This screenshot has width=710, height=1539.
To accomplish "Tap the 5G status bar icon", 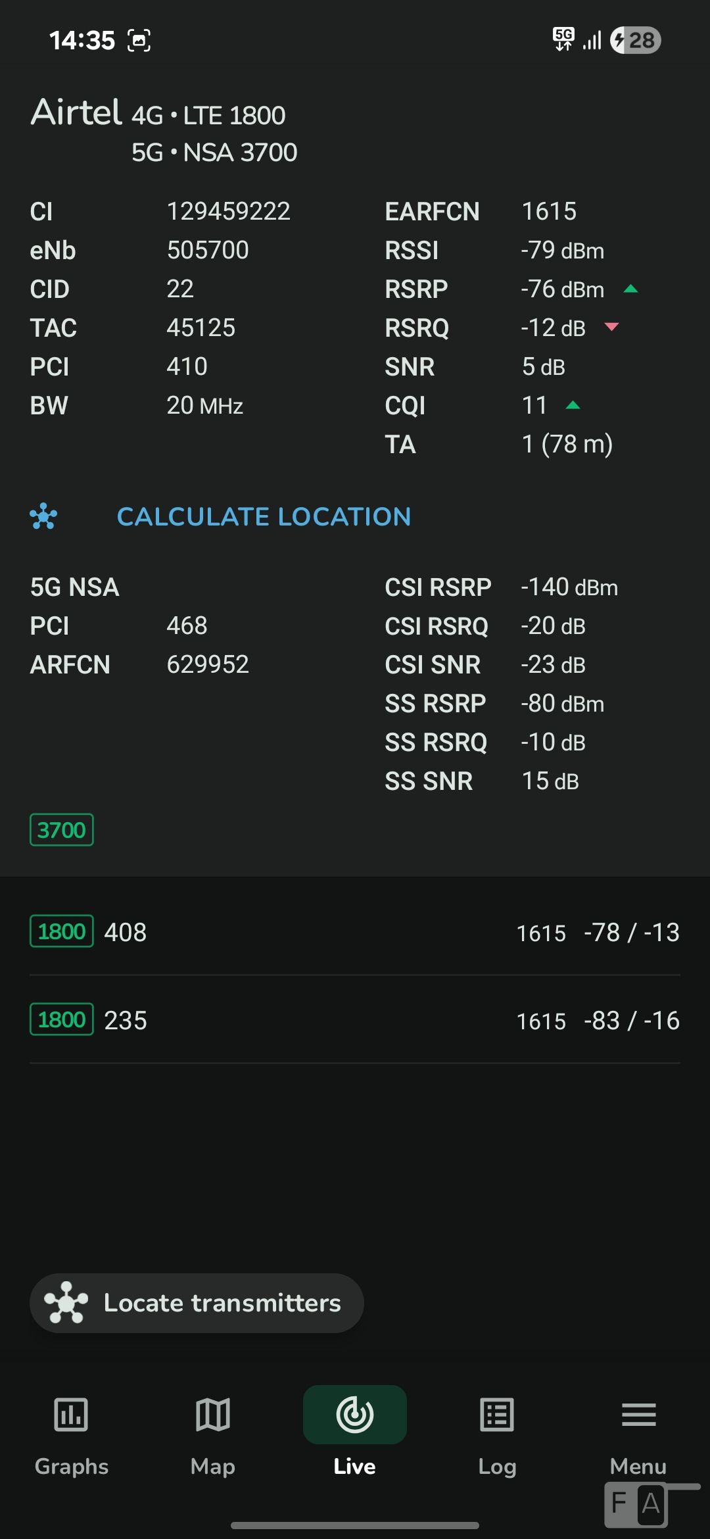I will [x=563, y=39].
